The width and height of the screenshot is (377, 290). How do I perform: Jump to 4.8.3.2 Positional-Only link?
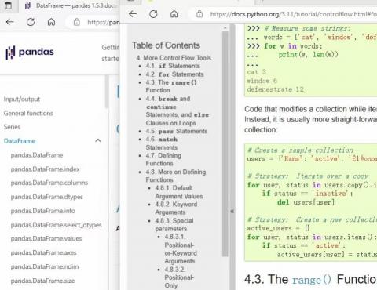[179, 277]
